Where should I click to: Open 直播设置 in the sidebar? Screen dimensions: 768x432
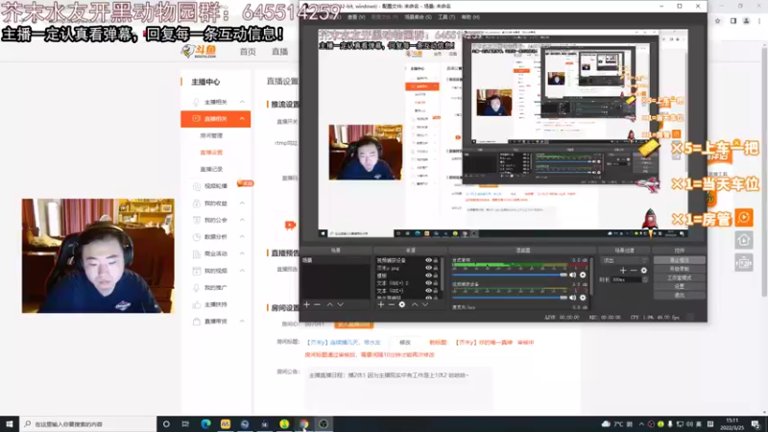pos(211,153)
